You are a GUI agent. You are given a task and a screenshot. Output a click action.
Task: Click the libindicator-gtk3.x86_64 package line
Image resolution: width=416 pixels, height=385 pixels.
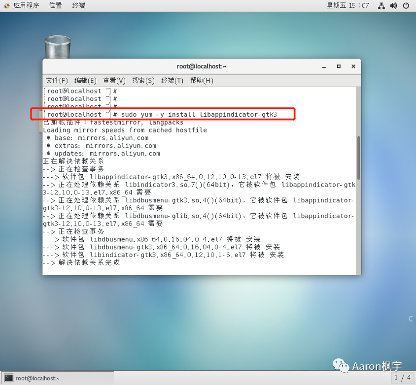pyautogui.click(x=163, y=255)
